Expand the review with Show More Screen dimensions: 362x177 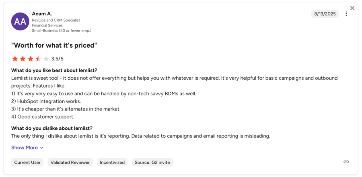click(x=27, y=148)
